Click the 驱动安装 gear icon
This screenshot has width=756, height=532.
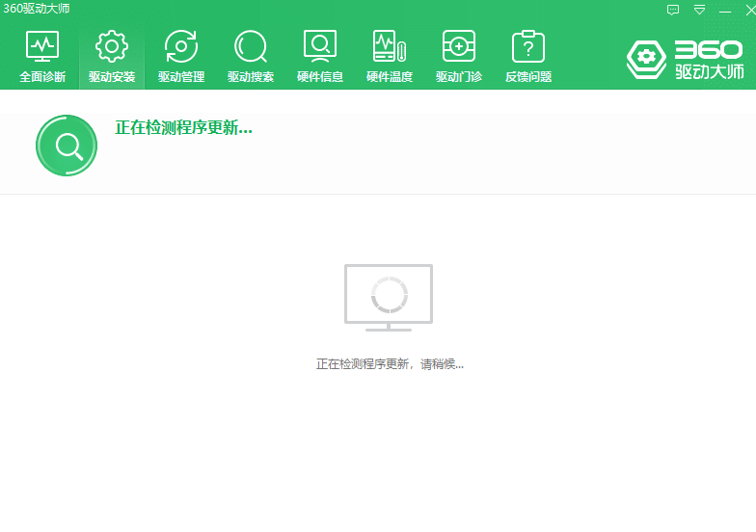point(112,45)
